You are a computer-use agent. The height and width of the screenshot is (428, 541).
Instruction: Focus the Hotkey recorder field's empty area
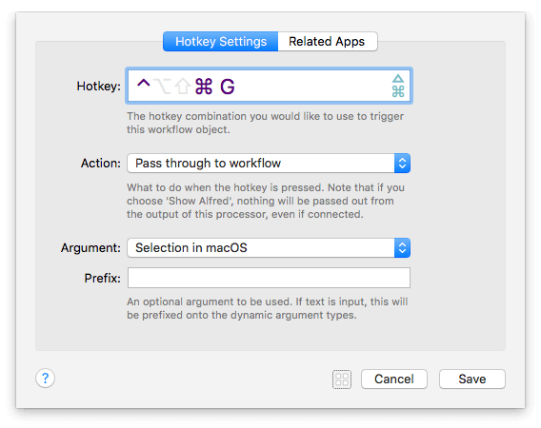311,86
